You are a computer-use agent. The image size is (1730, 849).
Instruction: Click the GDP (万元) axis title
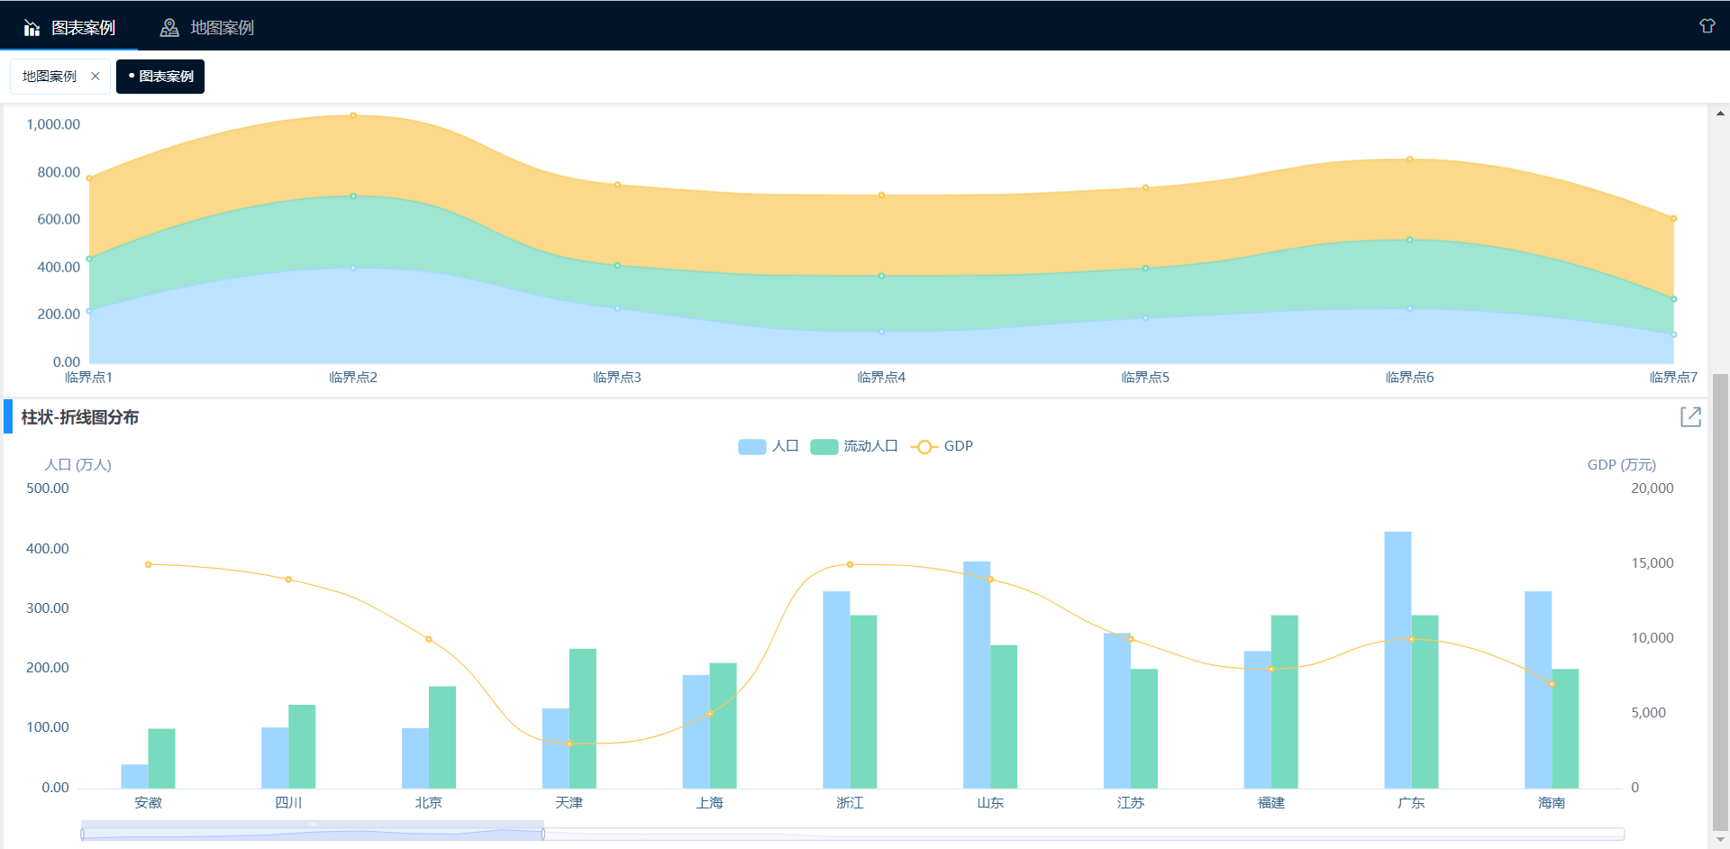pos(1622,465)
